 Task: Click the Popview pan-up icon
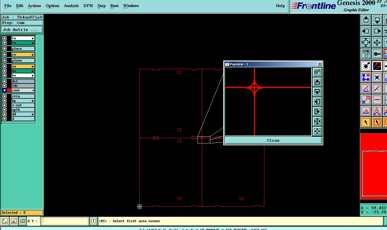click(317, 82)
